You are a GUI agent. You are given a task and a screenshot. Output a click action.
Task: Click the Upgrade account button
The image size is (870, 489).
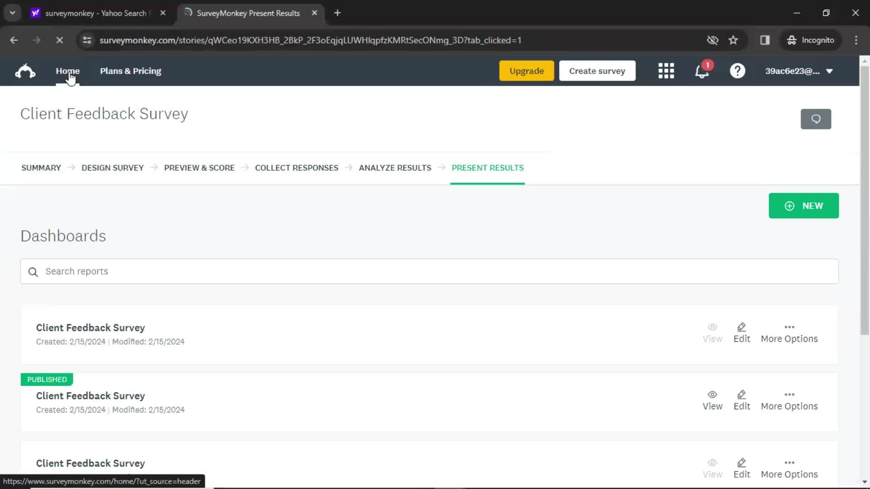coord(527,71)
